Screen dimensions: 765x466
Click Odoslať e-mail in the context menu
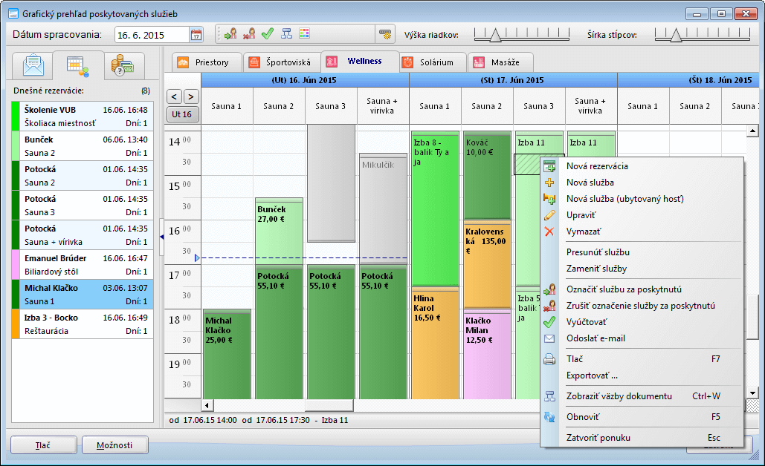tap(595, 338)
